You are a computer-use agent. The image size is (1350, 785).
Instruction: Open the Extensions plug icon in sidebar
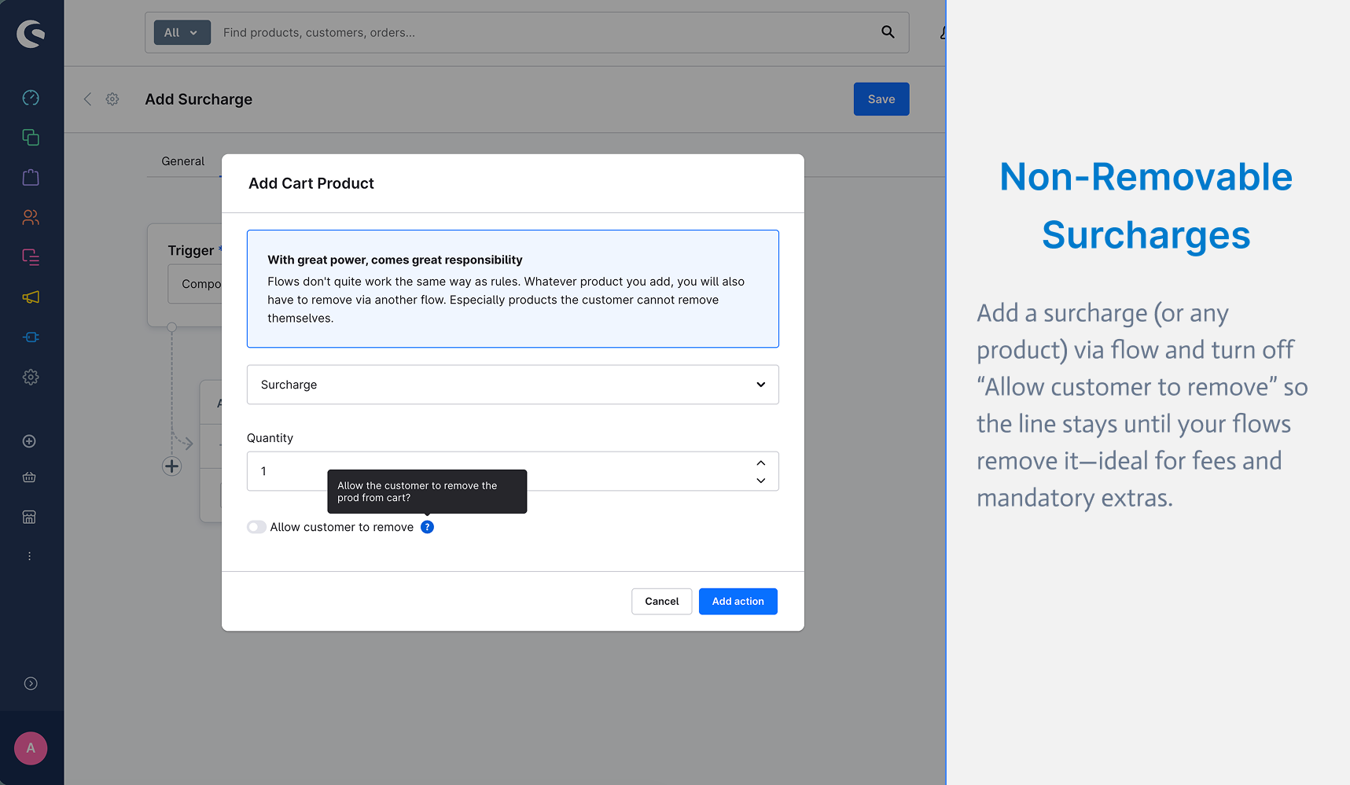31,337
